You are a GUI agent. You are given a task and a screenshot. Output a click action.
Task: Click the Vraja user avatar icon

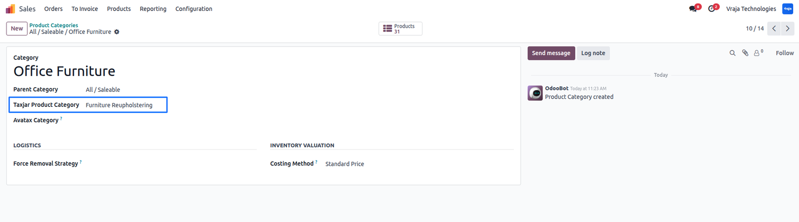pos(788,9)
